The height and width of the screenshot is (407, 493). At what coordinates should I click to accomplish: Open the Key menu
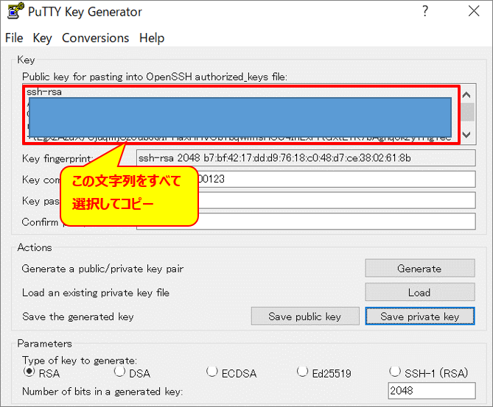(42, 38)
